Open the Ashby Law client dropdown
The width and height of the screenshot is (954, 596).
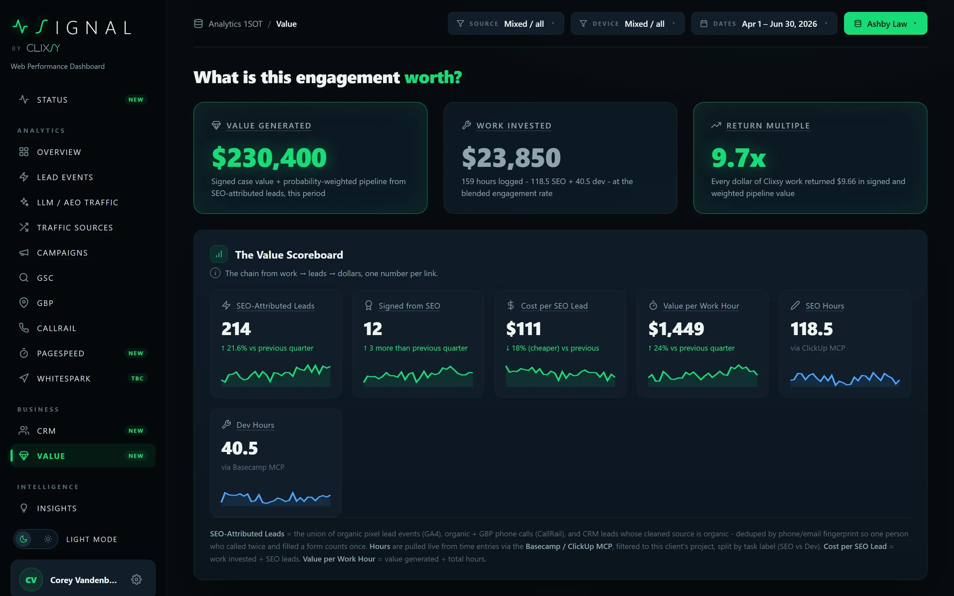[885, 24]
